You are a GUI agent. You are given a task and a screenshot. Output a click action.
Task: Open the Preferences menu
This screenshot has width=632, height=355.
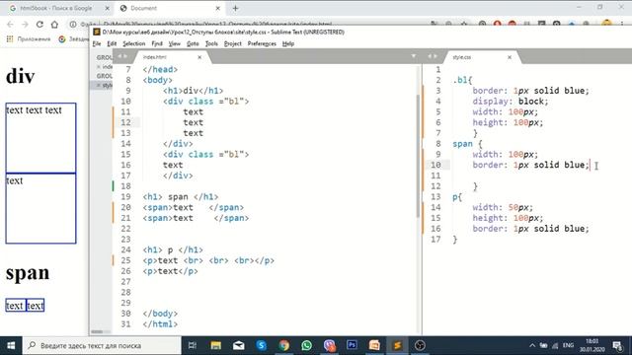(262, 43)
